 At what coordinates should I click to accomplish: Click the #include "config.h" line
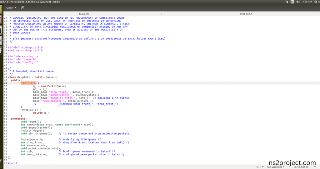23,62
